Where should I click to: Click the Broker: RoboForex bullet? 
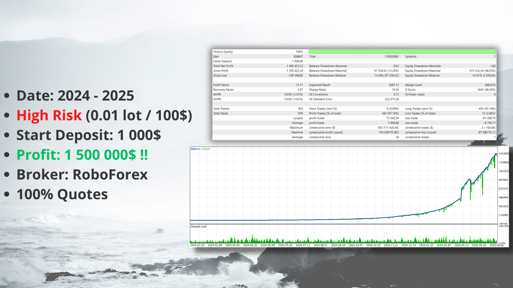82,175
